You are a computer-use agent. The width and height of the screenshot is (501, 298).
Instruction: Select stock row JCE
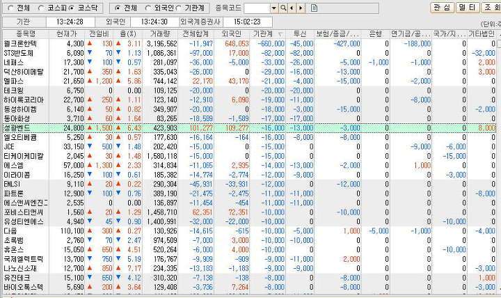[x=249, y=146]
